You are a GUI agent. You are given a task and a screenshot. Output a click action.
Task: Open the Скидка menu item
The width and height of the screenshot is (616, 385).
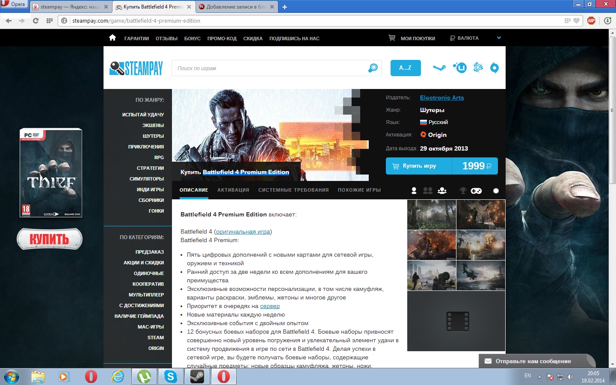(x=253, y=38)
